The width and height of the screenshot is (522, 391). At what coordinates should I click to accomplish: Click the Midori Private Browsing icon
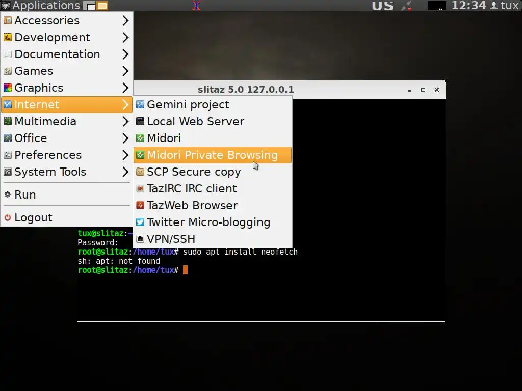(140, 155)
